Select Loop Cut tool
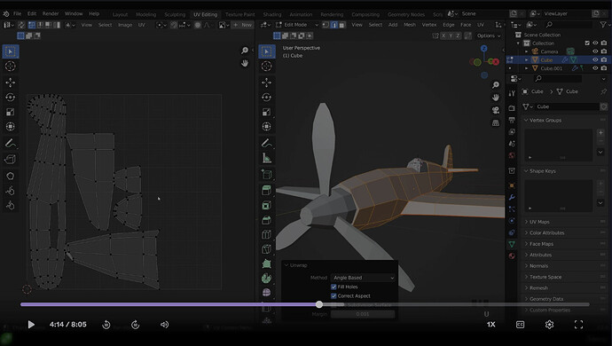 267,235
